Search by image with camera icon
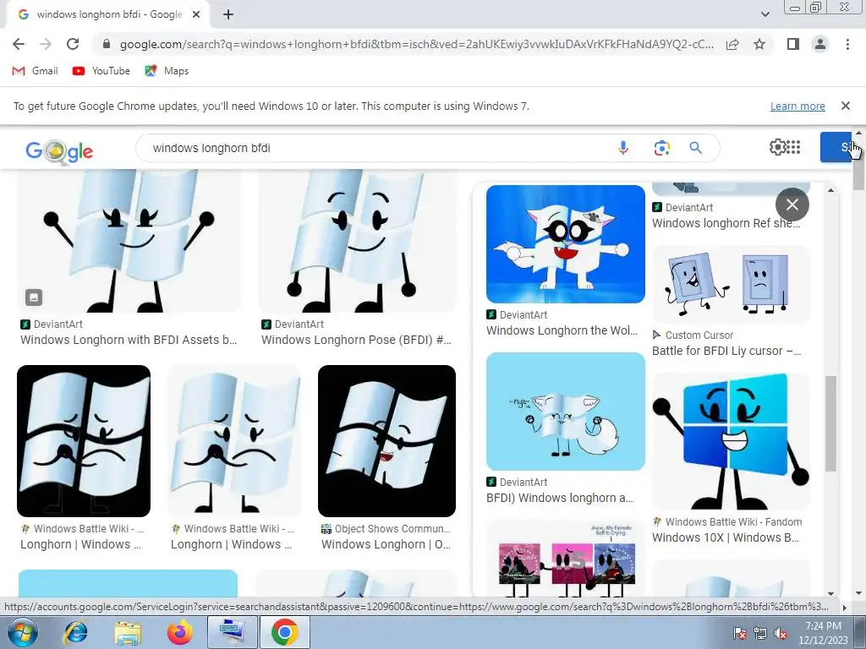Screen dimensions: 866x649 click(x=661, y=148)
